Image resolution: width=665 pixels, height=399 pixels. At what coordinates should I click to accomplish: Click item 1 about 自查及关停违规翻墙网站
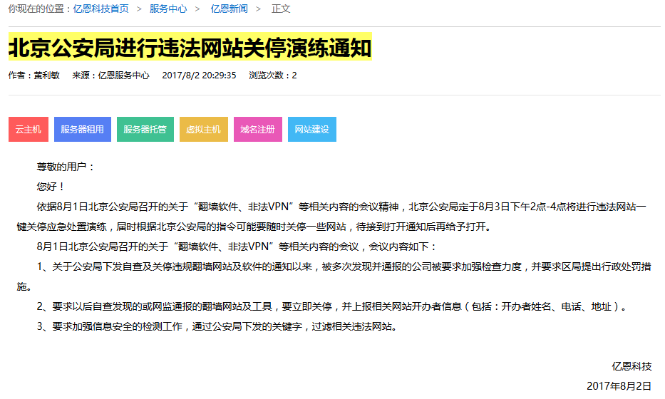(x=334, y=276)
